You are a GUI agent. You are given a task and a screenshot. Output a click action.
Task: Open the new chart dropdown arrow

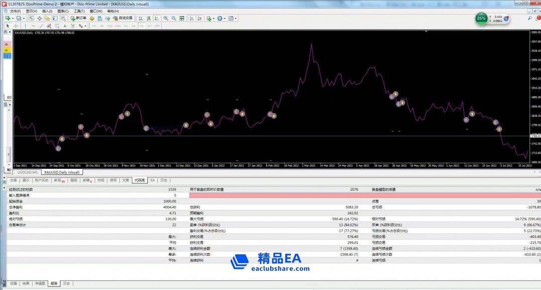pyautogui.click(x=12, y=19)
